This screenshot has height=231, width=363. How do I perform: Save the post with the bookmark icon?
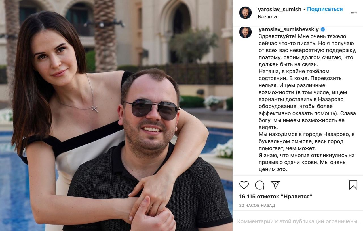[x=353, y=185]
